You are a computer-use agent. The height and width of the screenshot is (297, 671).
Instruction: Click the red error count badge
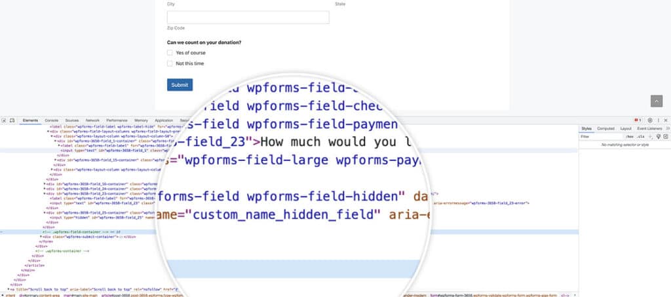(637, 120)
